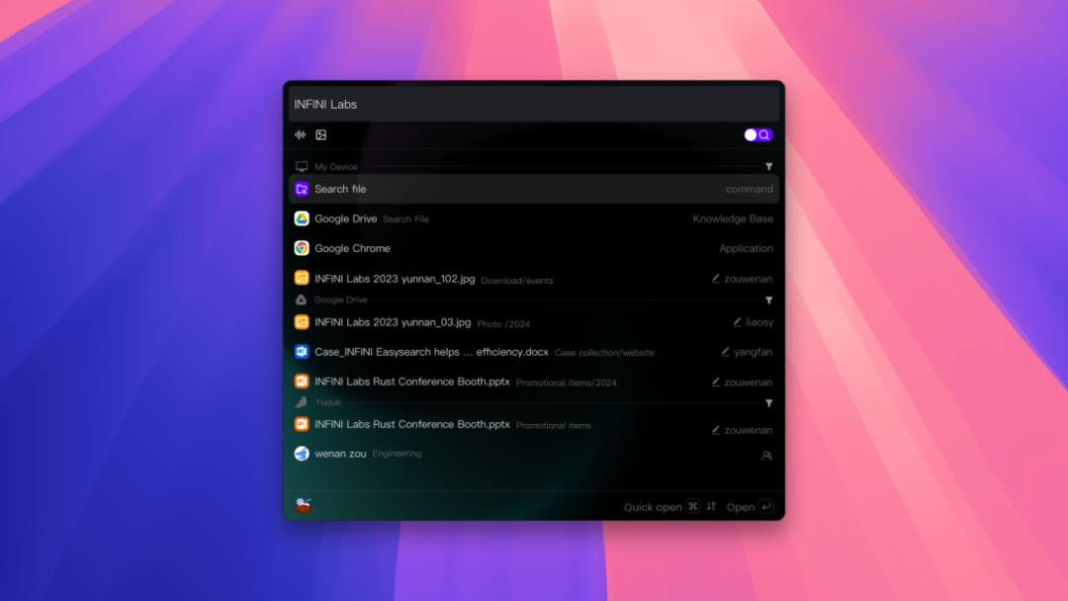Open INFINI Labs 2023 yunnan_102.jpg
The image size is (1068, 601).
[534, 279]
